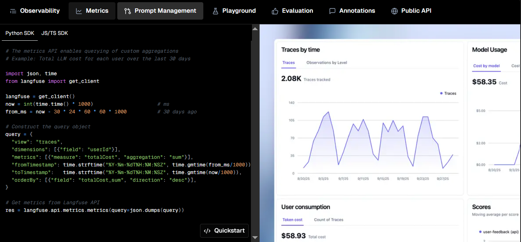Viewport: 521px width, 242px height.
Task: Select the Cost by model tab
Action: pyautogui.click(x=487, y=66)
